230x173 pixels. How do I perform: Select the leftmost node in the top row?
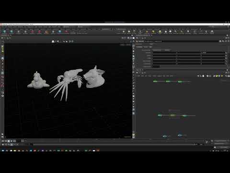pyautogui.click(x=155, y=82)
